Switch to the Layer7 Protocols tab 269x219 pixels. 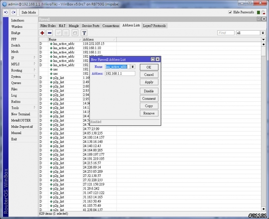(x=154, y=26)
